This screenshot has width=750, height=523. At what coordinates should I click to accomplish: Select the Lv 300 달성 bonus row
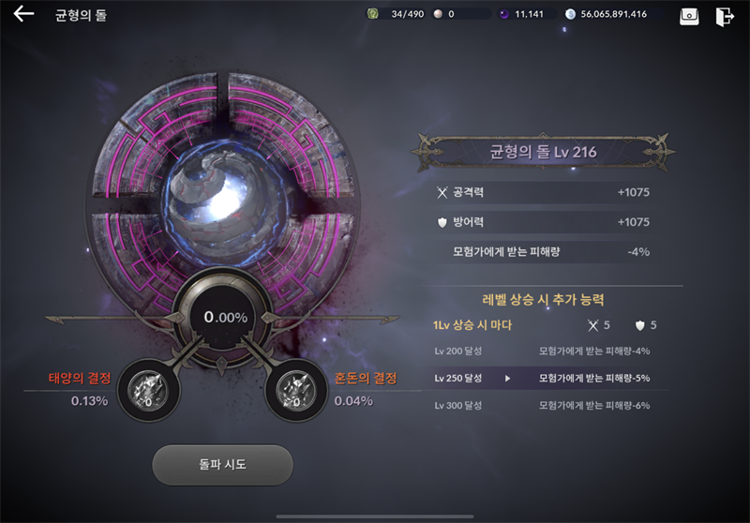pyautogui.click(x=543, y=406)
